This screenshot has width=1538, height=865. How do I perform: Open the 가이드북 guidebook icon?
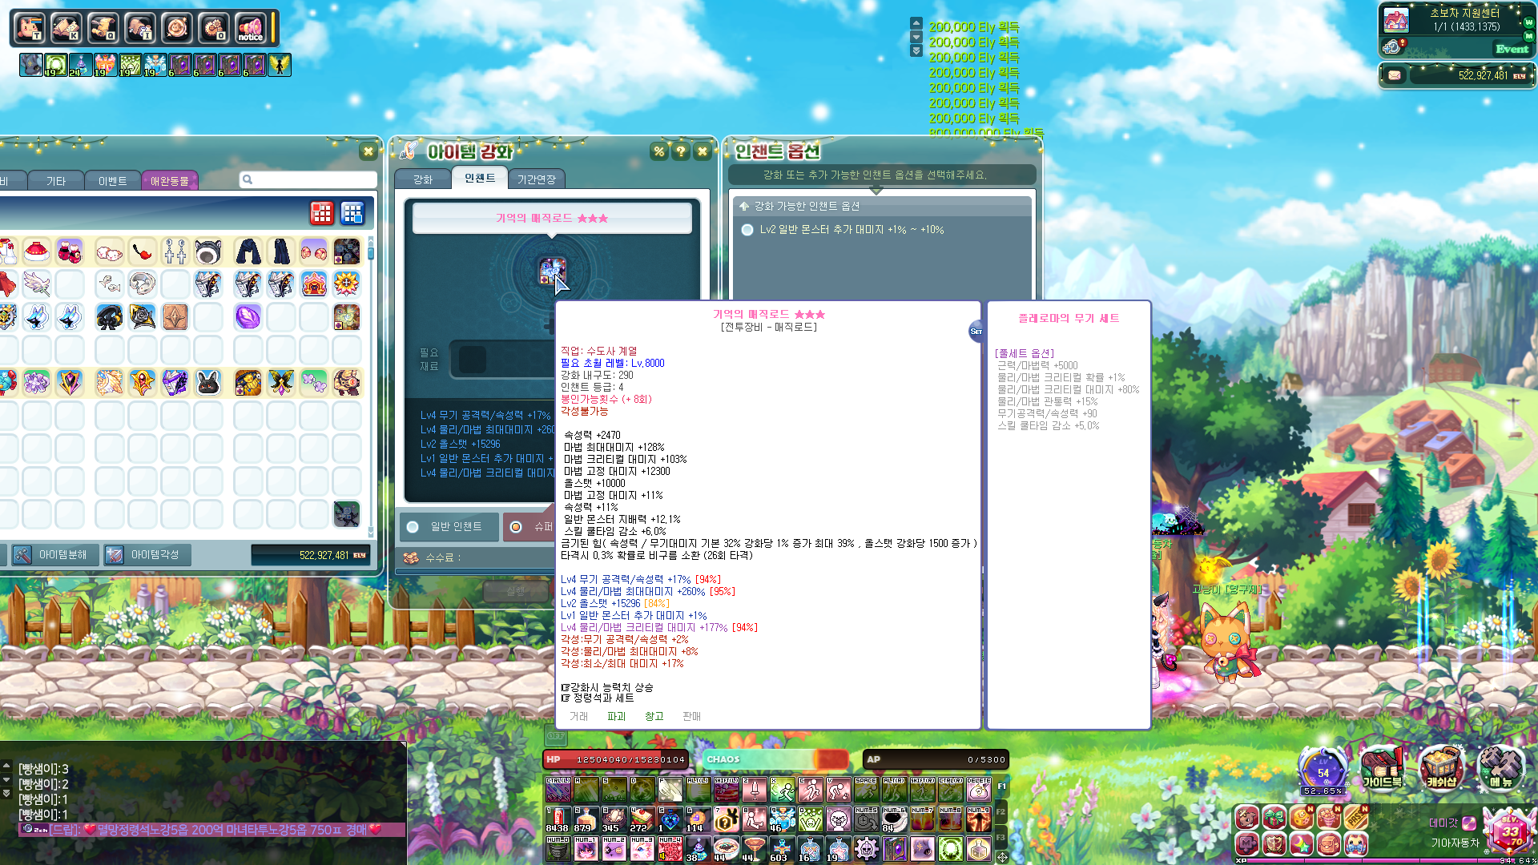1382,766
